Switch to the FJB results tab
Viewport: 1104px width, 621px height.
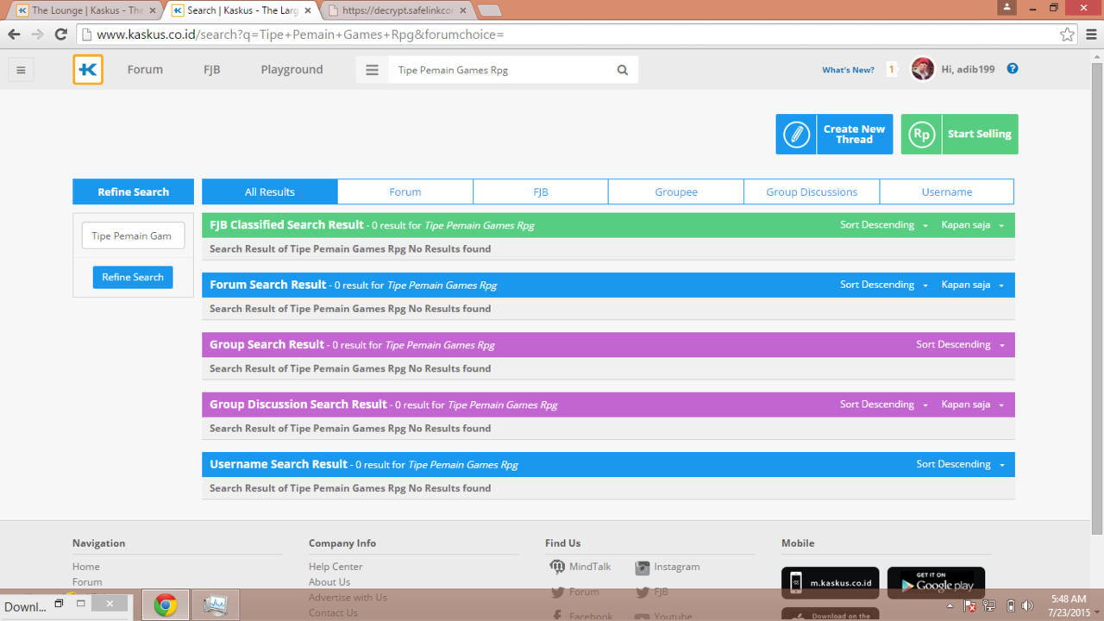click(541, 191)
